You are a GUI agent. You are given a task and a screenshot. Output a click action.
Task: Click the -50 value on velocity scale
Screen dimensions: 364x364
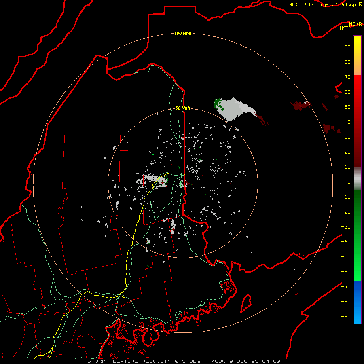pos(346,257)
